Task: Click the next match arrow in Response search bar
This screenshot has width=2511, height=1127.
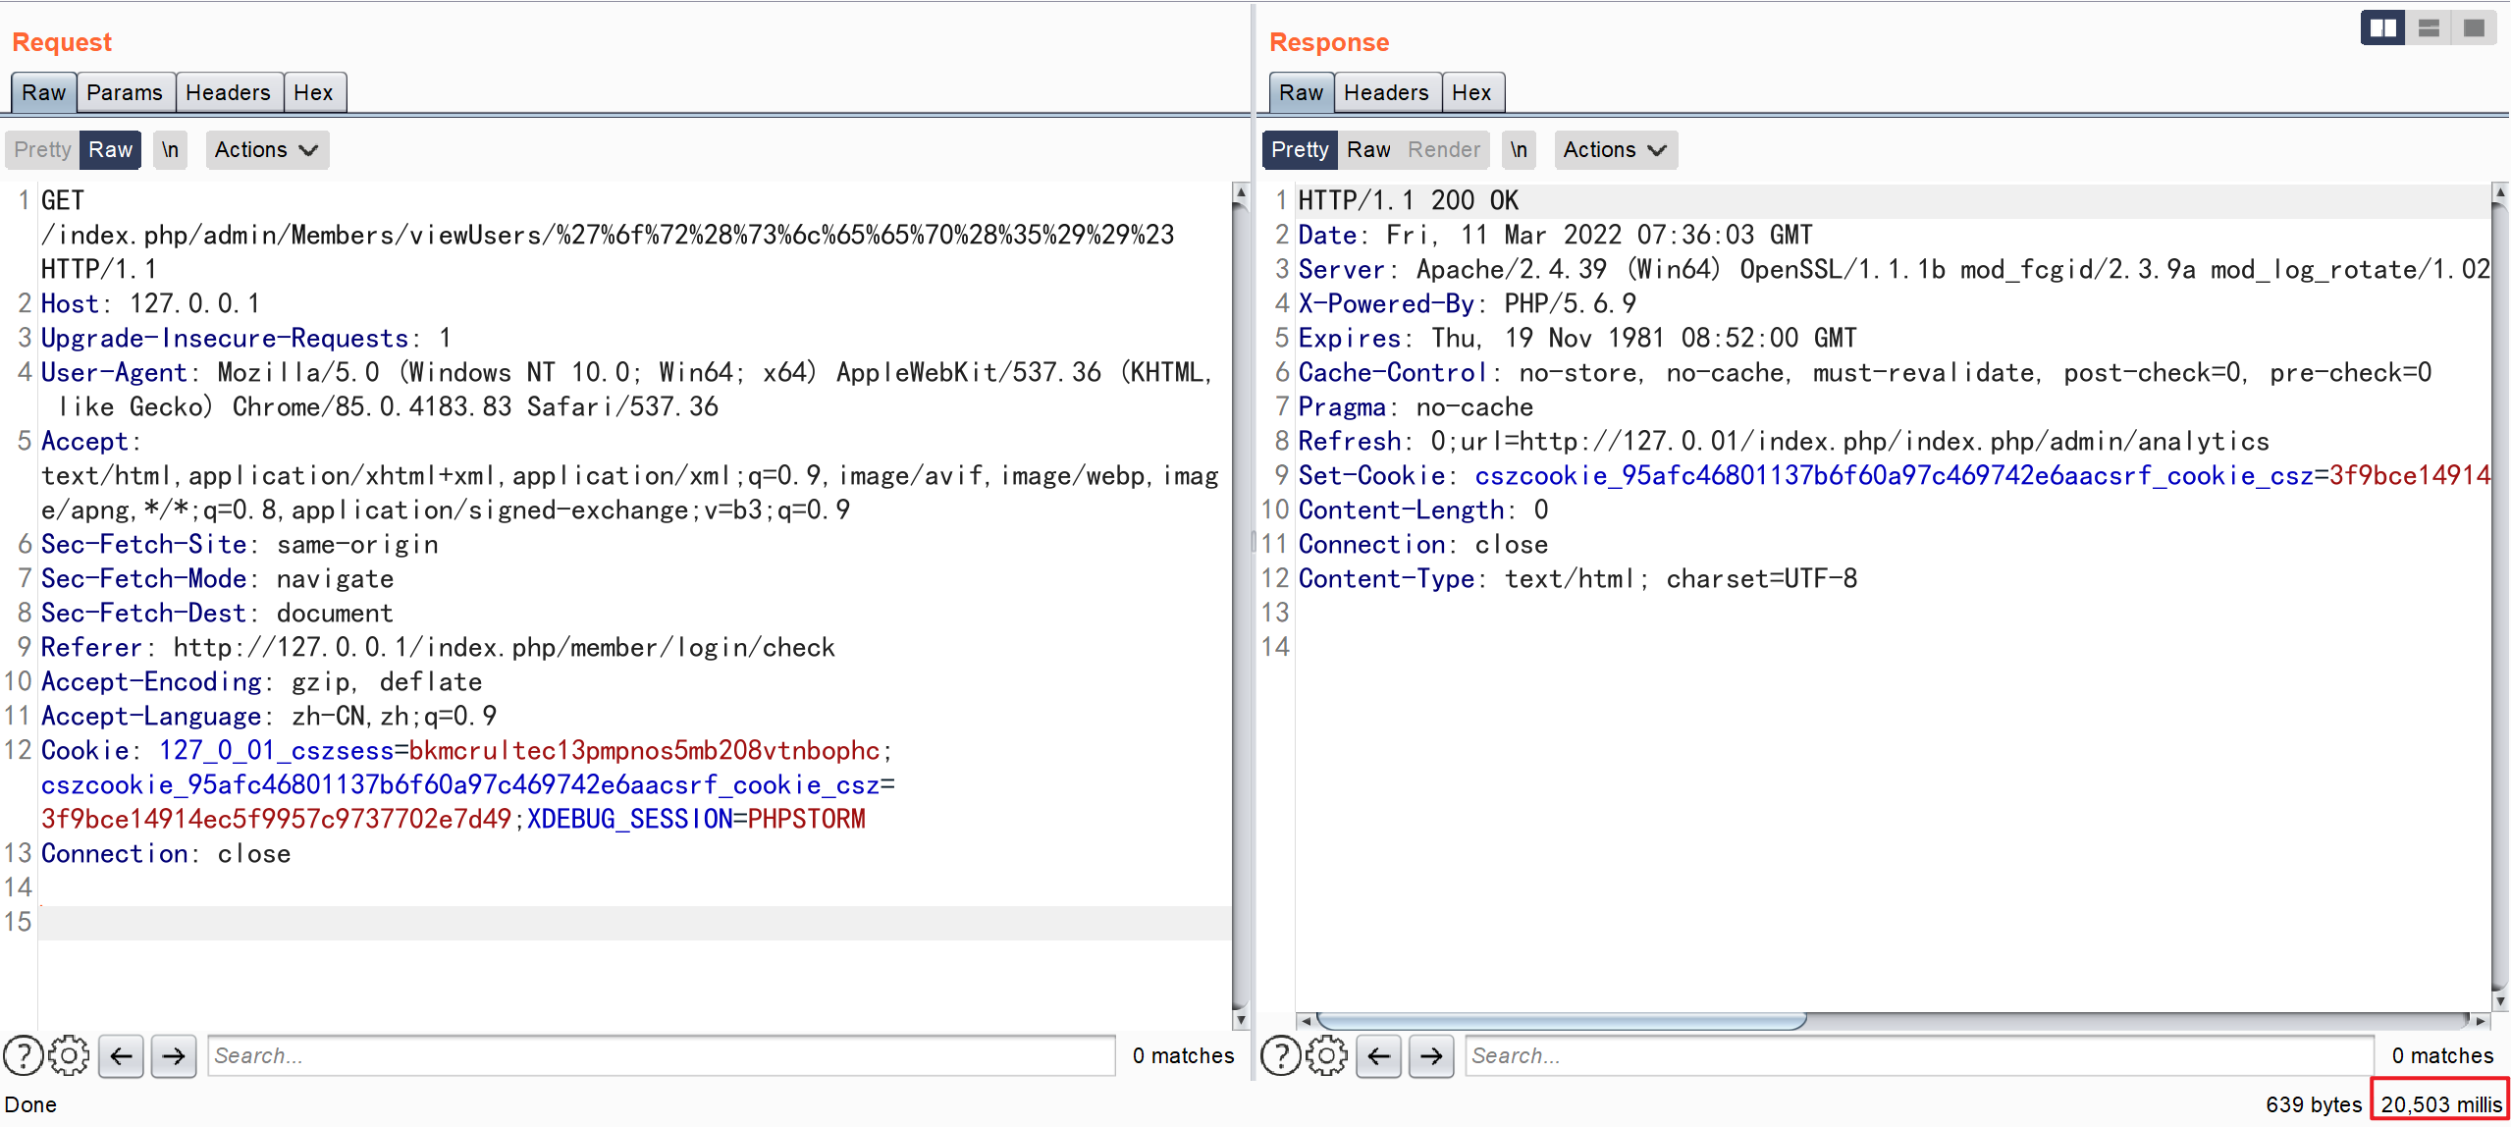Action: [1431, 1056]
